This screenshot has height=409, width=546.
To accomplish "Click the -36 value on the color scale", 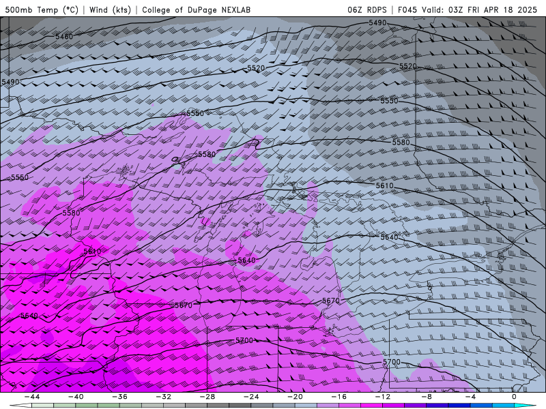I will point(120,397).
